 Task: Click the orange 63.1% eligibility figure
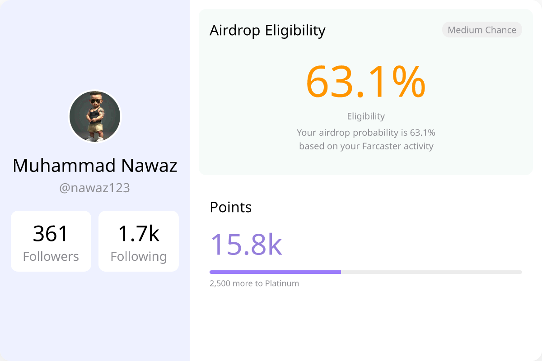(x=366, y=82)
